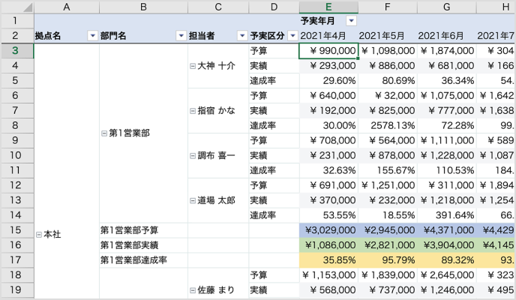The image size is (516, 300).
Task: Select column C header
Action: coord(218,7)
